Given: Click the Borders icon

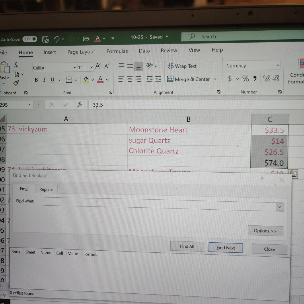Looking at the screenshot, I should [69, 79].
